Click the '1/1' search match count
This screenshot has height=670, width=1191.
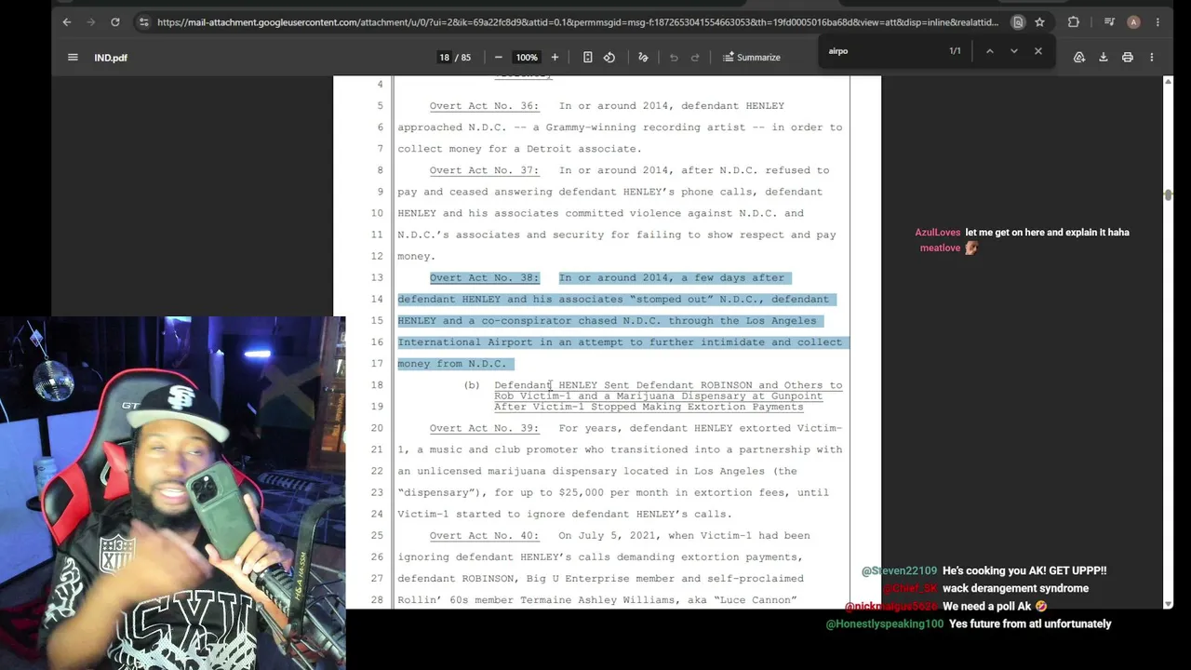[955, 51]
